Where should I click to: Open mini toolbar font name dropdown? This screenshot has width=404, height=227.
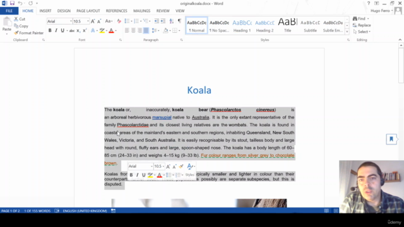(151, 166)
